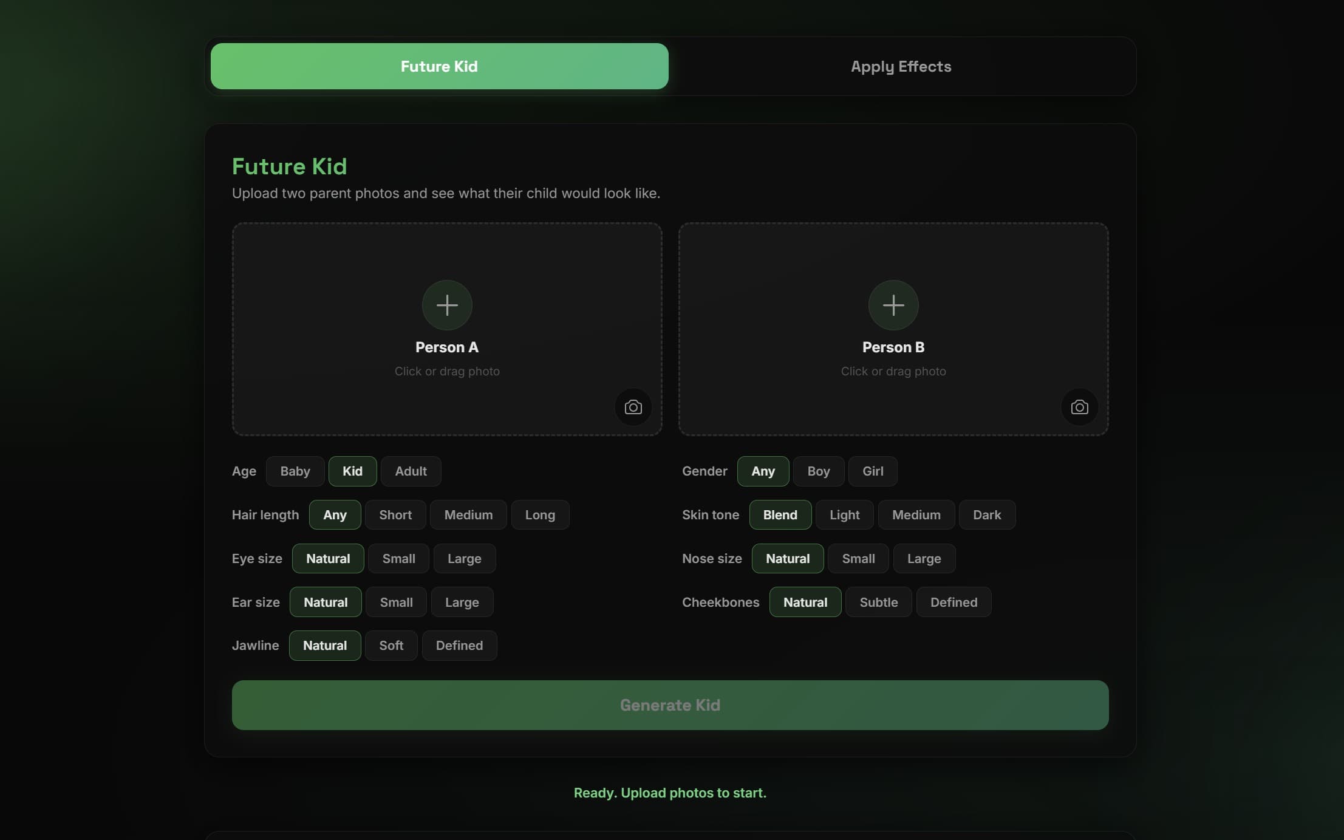The image size is (1344, 840).
Task: Select Light skin tone
Action: click(x=844, y=515)
